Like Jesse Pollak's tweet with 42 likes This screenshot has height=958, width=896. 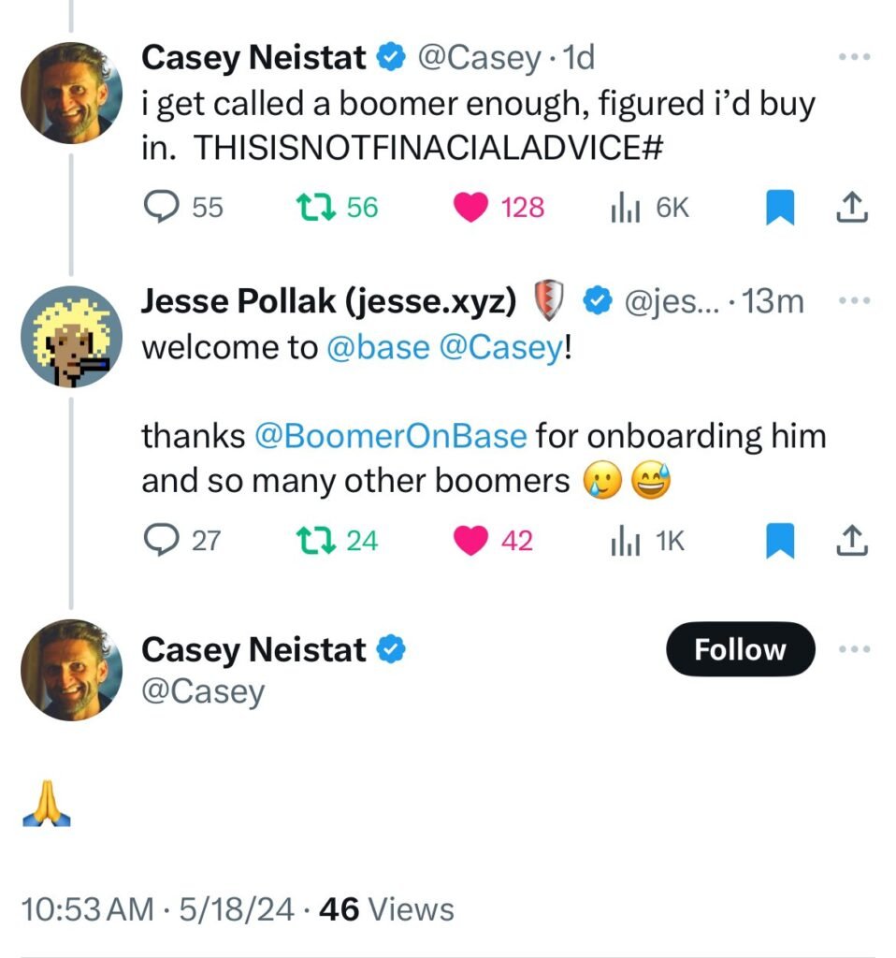tap(473, 540)
